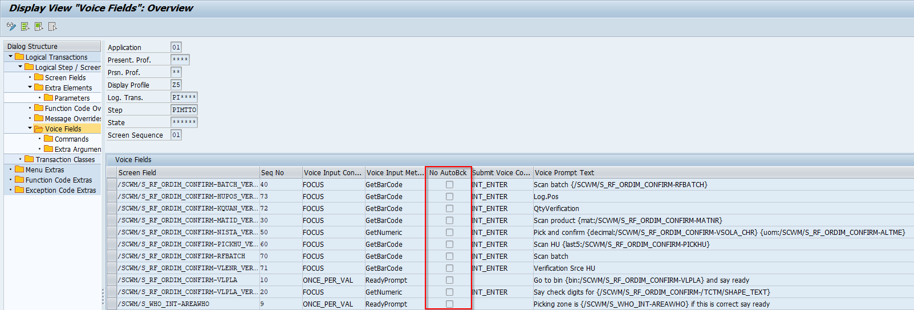This screenshot has width=914, height=310.
Task: Click the Select All toolbar icon
Action: coord(25,26)
